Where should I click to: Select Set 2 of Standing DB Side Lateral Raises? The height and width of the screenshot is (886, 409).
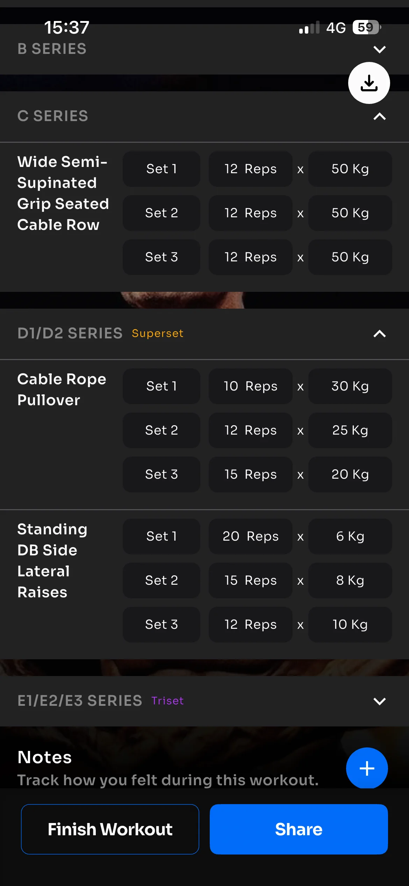[162, 581]
